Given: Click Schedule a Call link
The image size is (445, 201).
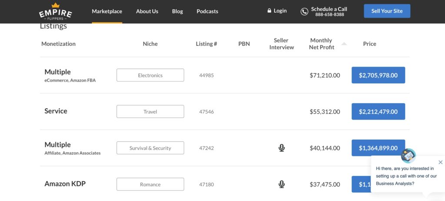Looking at the screenshot, I should tap(329, 9).
